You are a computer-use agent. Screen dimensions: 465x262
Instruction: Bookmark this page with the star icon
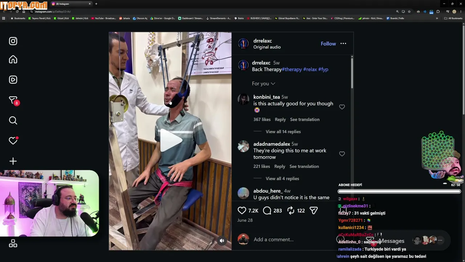click(409, 12)
